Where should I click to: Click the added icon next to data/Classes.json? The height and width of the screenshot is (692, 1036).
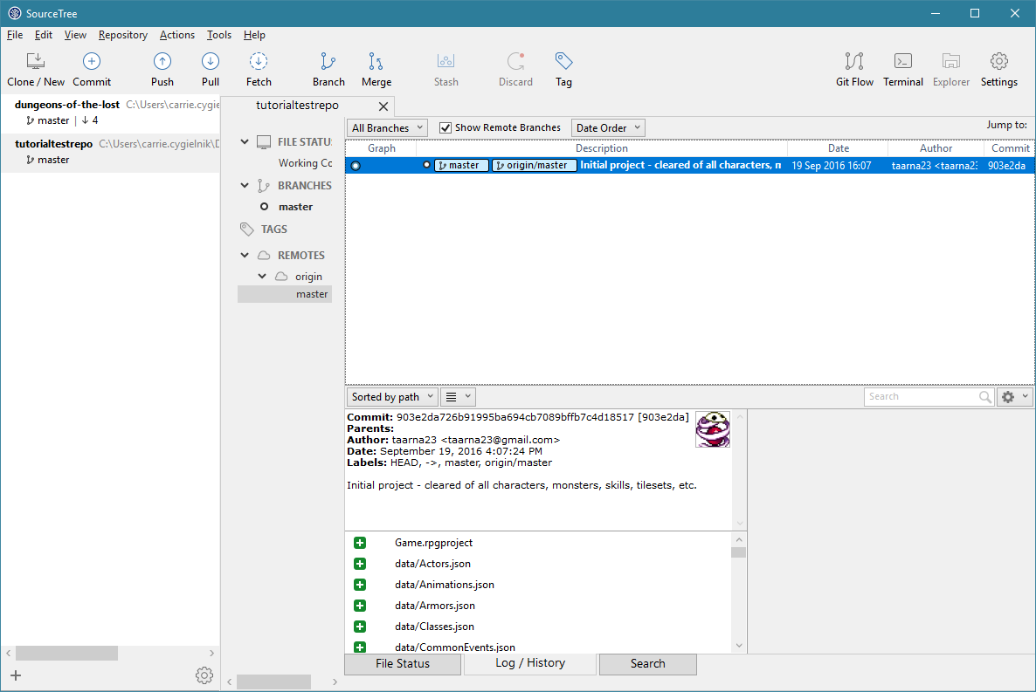pyautogui.click(x=359, y=627)
